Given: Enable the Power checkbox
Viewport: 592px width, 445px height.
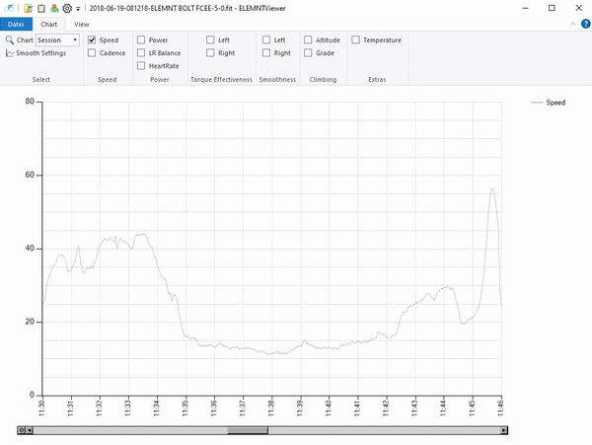Looking at the screenshot, I should click(x=141, y=39).
